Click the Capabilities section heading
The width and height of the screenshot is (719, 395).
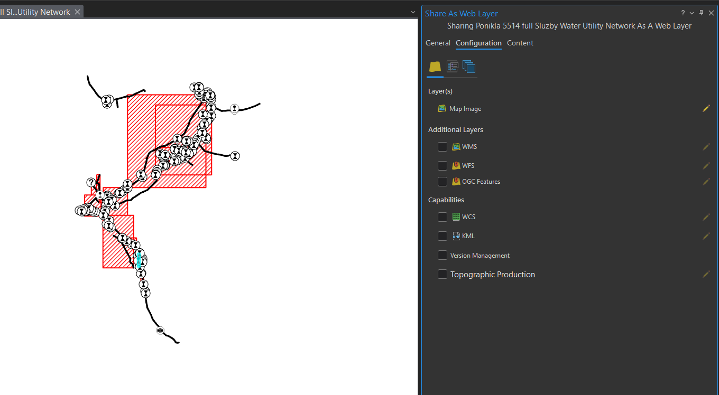(x=446, y=200)
